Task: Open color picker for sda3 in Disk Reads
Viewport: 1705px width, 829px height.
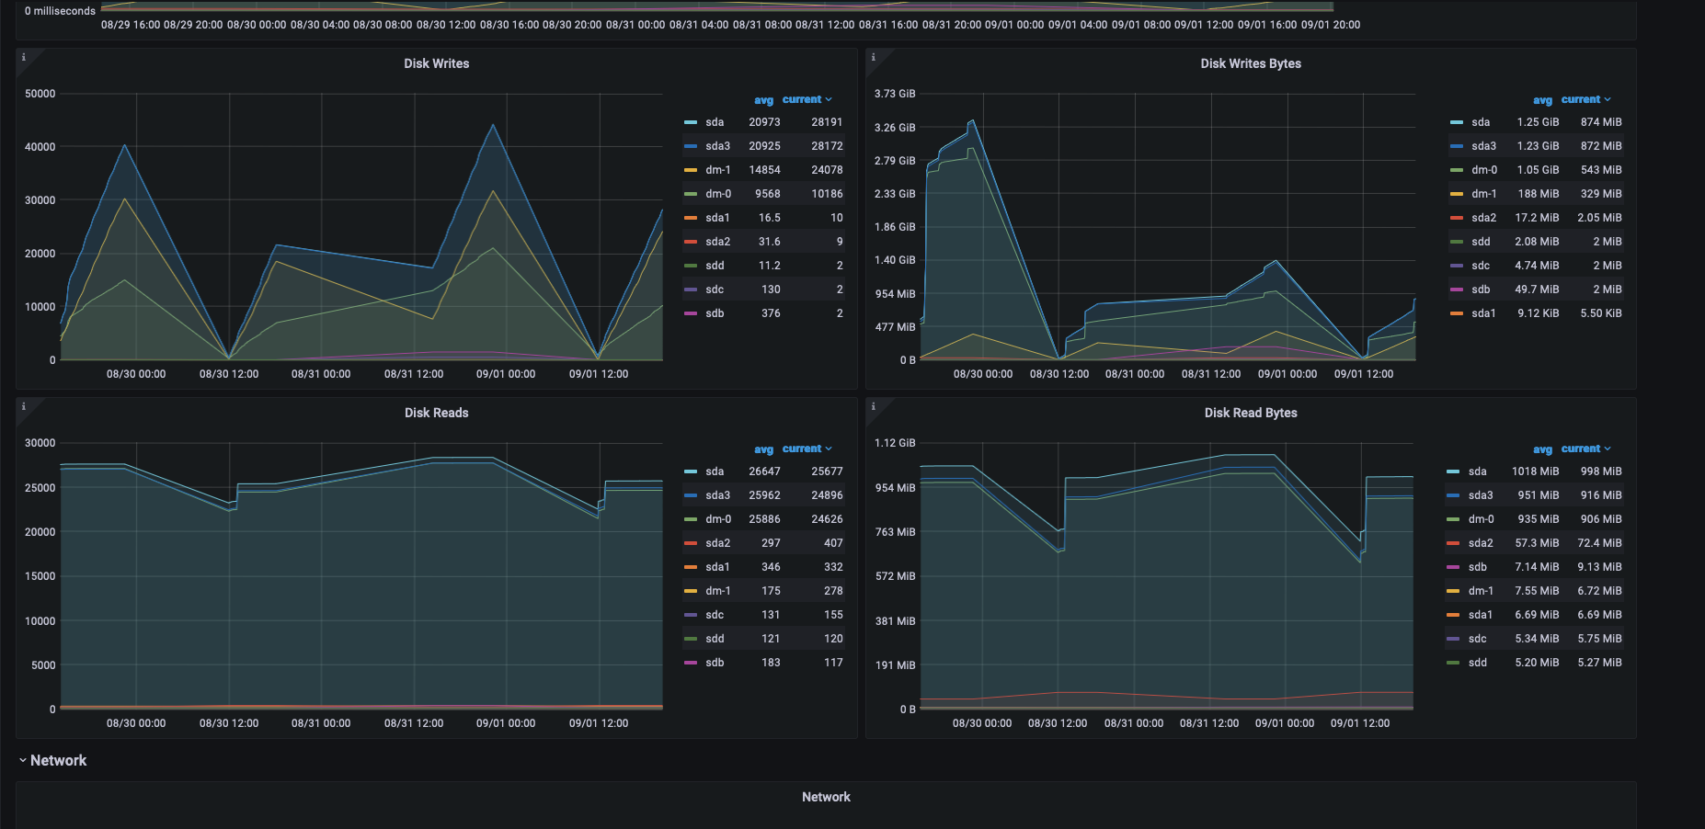Action: coord(691,495)
